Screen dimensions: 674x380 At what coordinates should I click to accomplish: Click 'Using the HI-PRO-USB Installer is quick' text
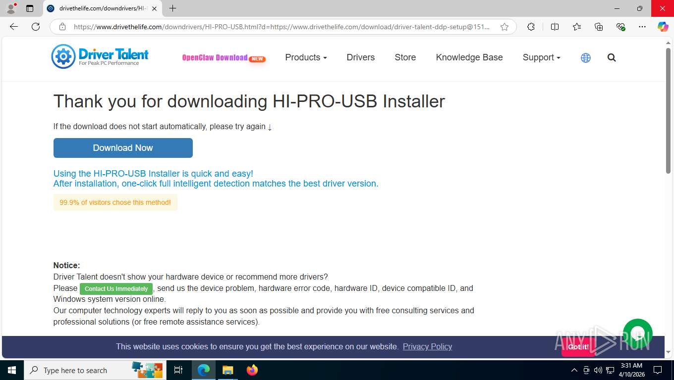point(153,174)
